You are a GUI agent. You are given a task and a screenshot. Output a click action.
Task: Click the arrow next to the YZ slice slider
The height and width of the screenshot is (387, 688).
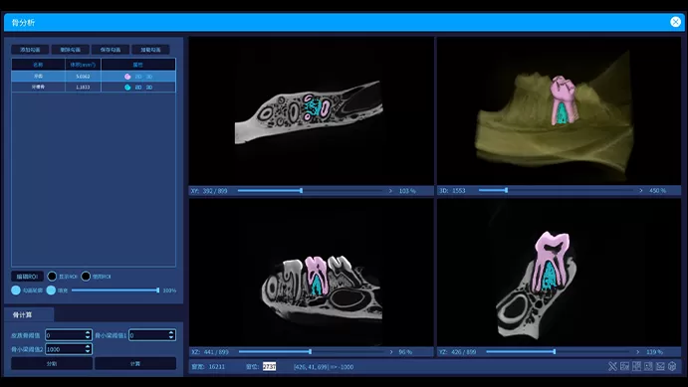point(638,352)
